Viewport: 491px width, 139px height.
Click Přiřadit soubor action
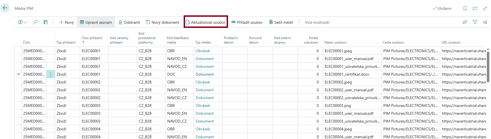pos(247,22)
